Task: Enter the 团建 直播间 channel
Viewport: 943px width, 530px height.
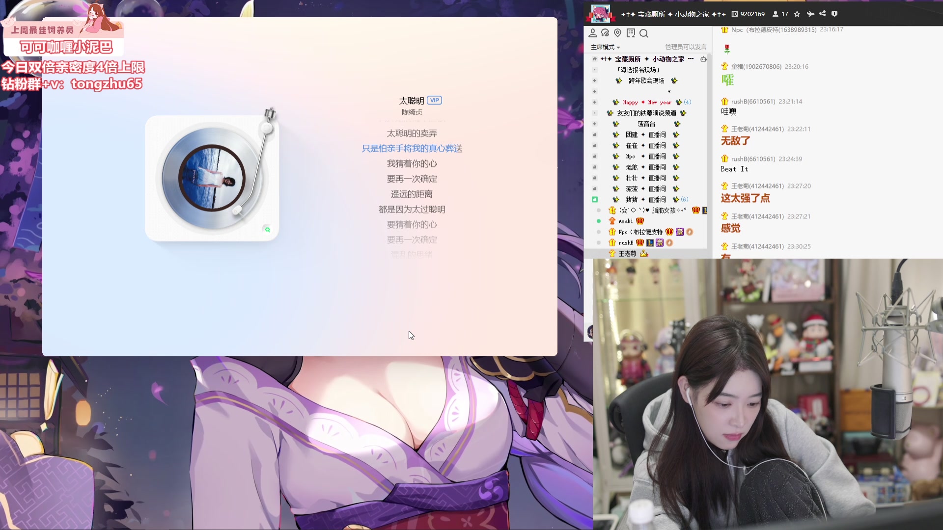Action: tap(646, 134)
